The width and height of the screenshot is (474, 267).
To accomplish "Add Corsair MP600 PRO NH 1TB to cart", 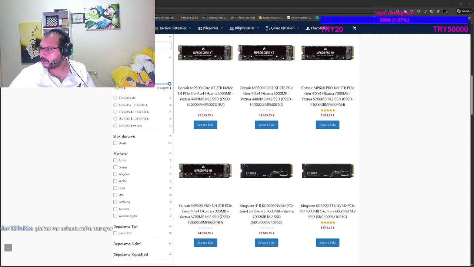I will (x=327, y=125).
